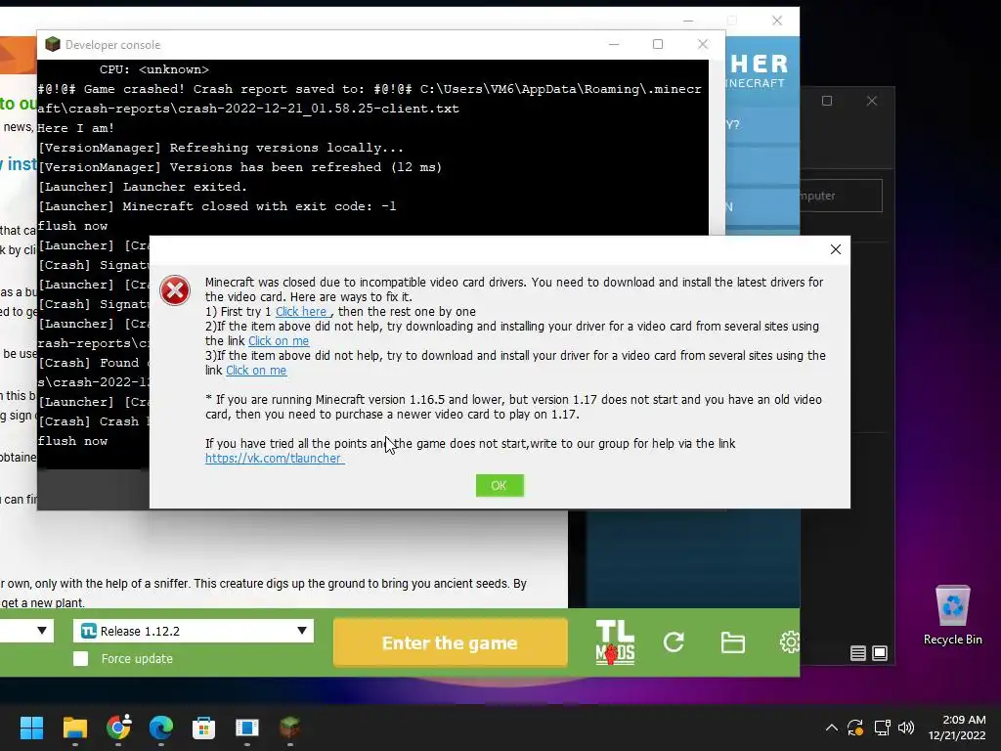Click the 'Game crashed! Crash report saved' line
The image size is (1001, 751).
tap(370, 99)
